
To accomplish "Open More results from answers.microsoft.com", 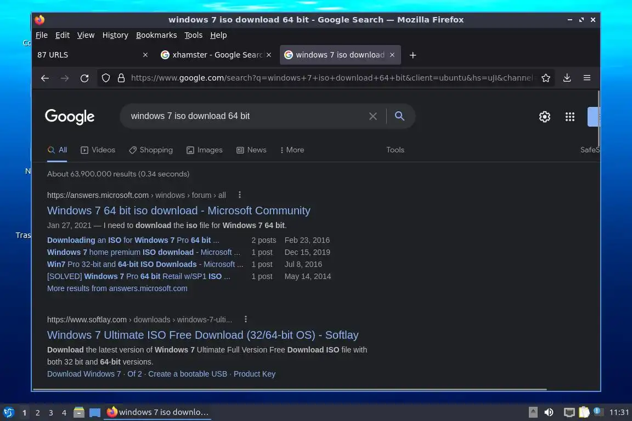I will click(117, 288).
